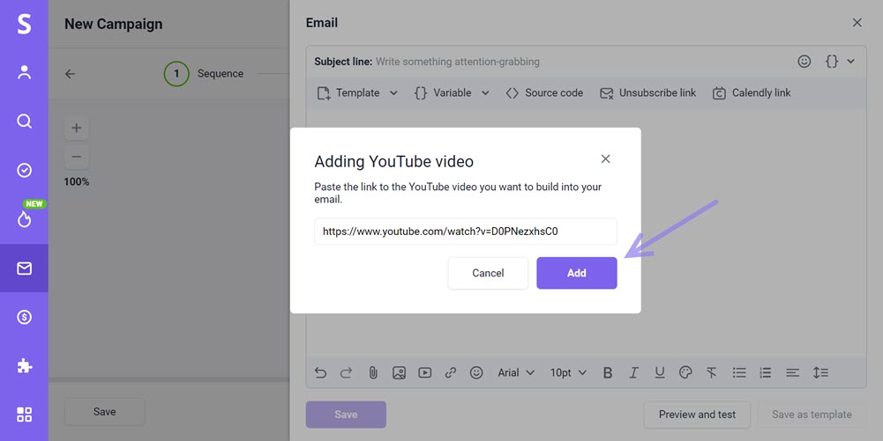Open the prospects person icon in sidebar
The height and width of the screenshot is (441, 883).
point(24,72)
